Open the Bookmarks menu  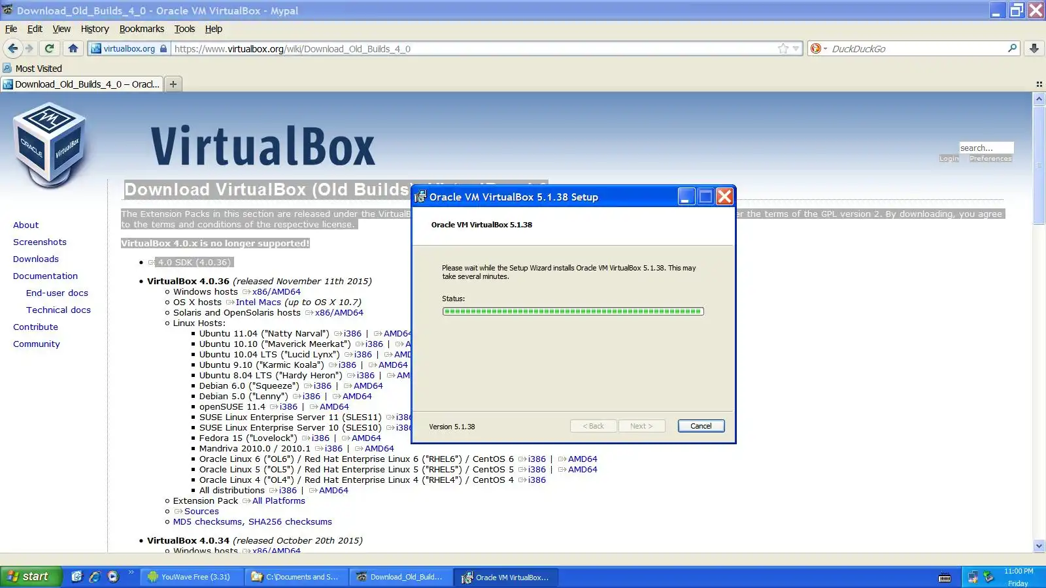point(142,29)
